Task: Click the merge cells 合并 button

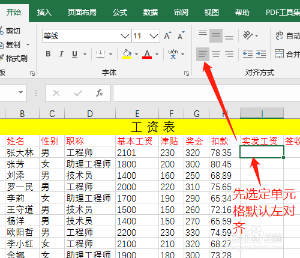Action: pos(287,54)
